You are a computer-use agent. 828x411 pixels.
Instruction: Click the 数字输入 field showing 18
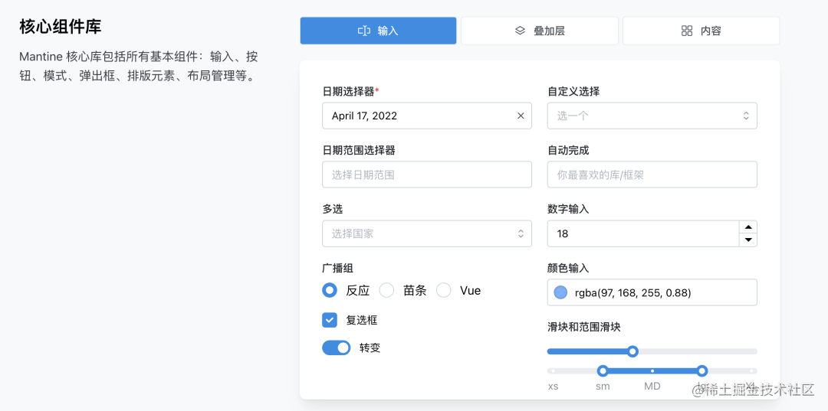(642, 233)
